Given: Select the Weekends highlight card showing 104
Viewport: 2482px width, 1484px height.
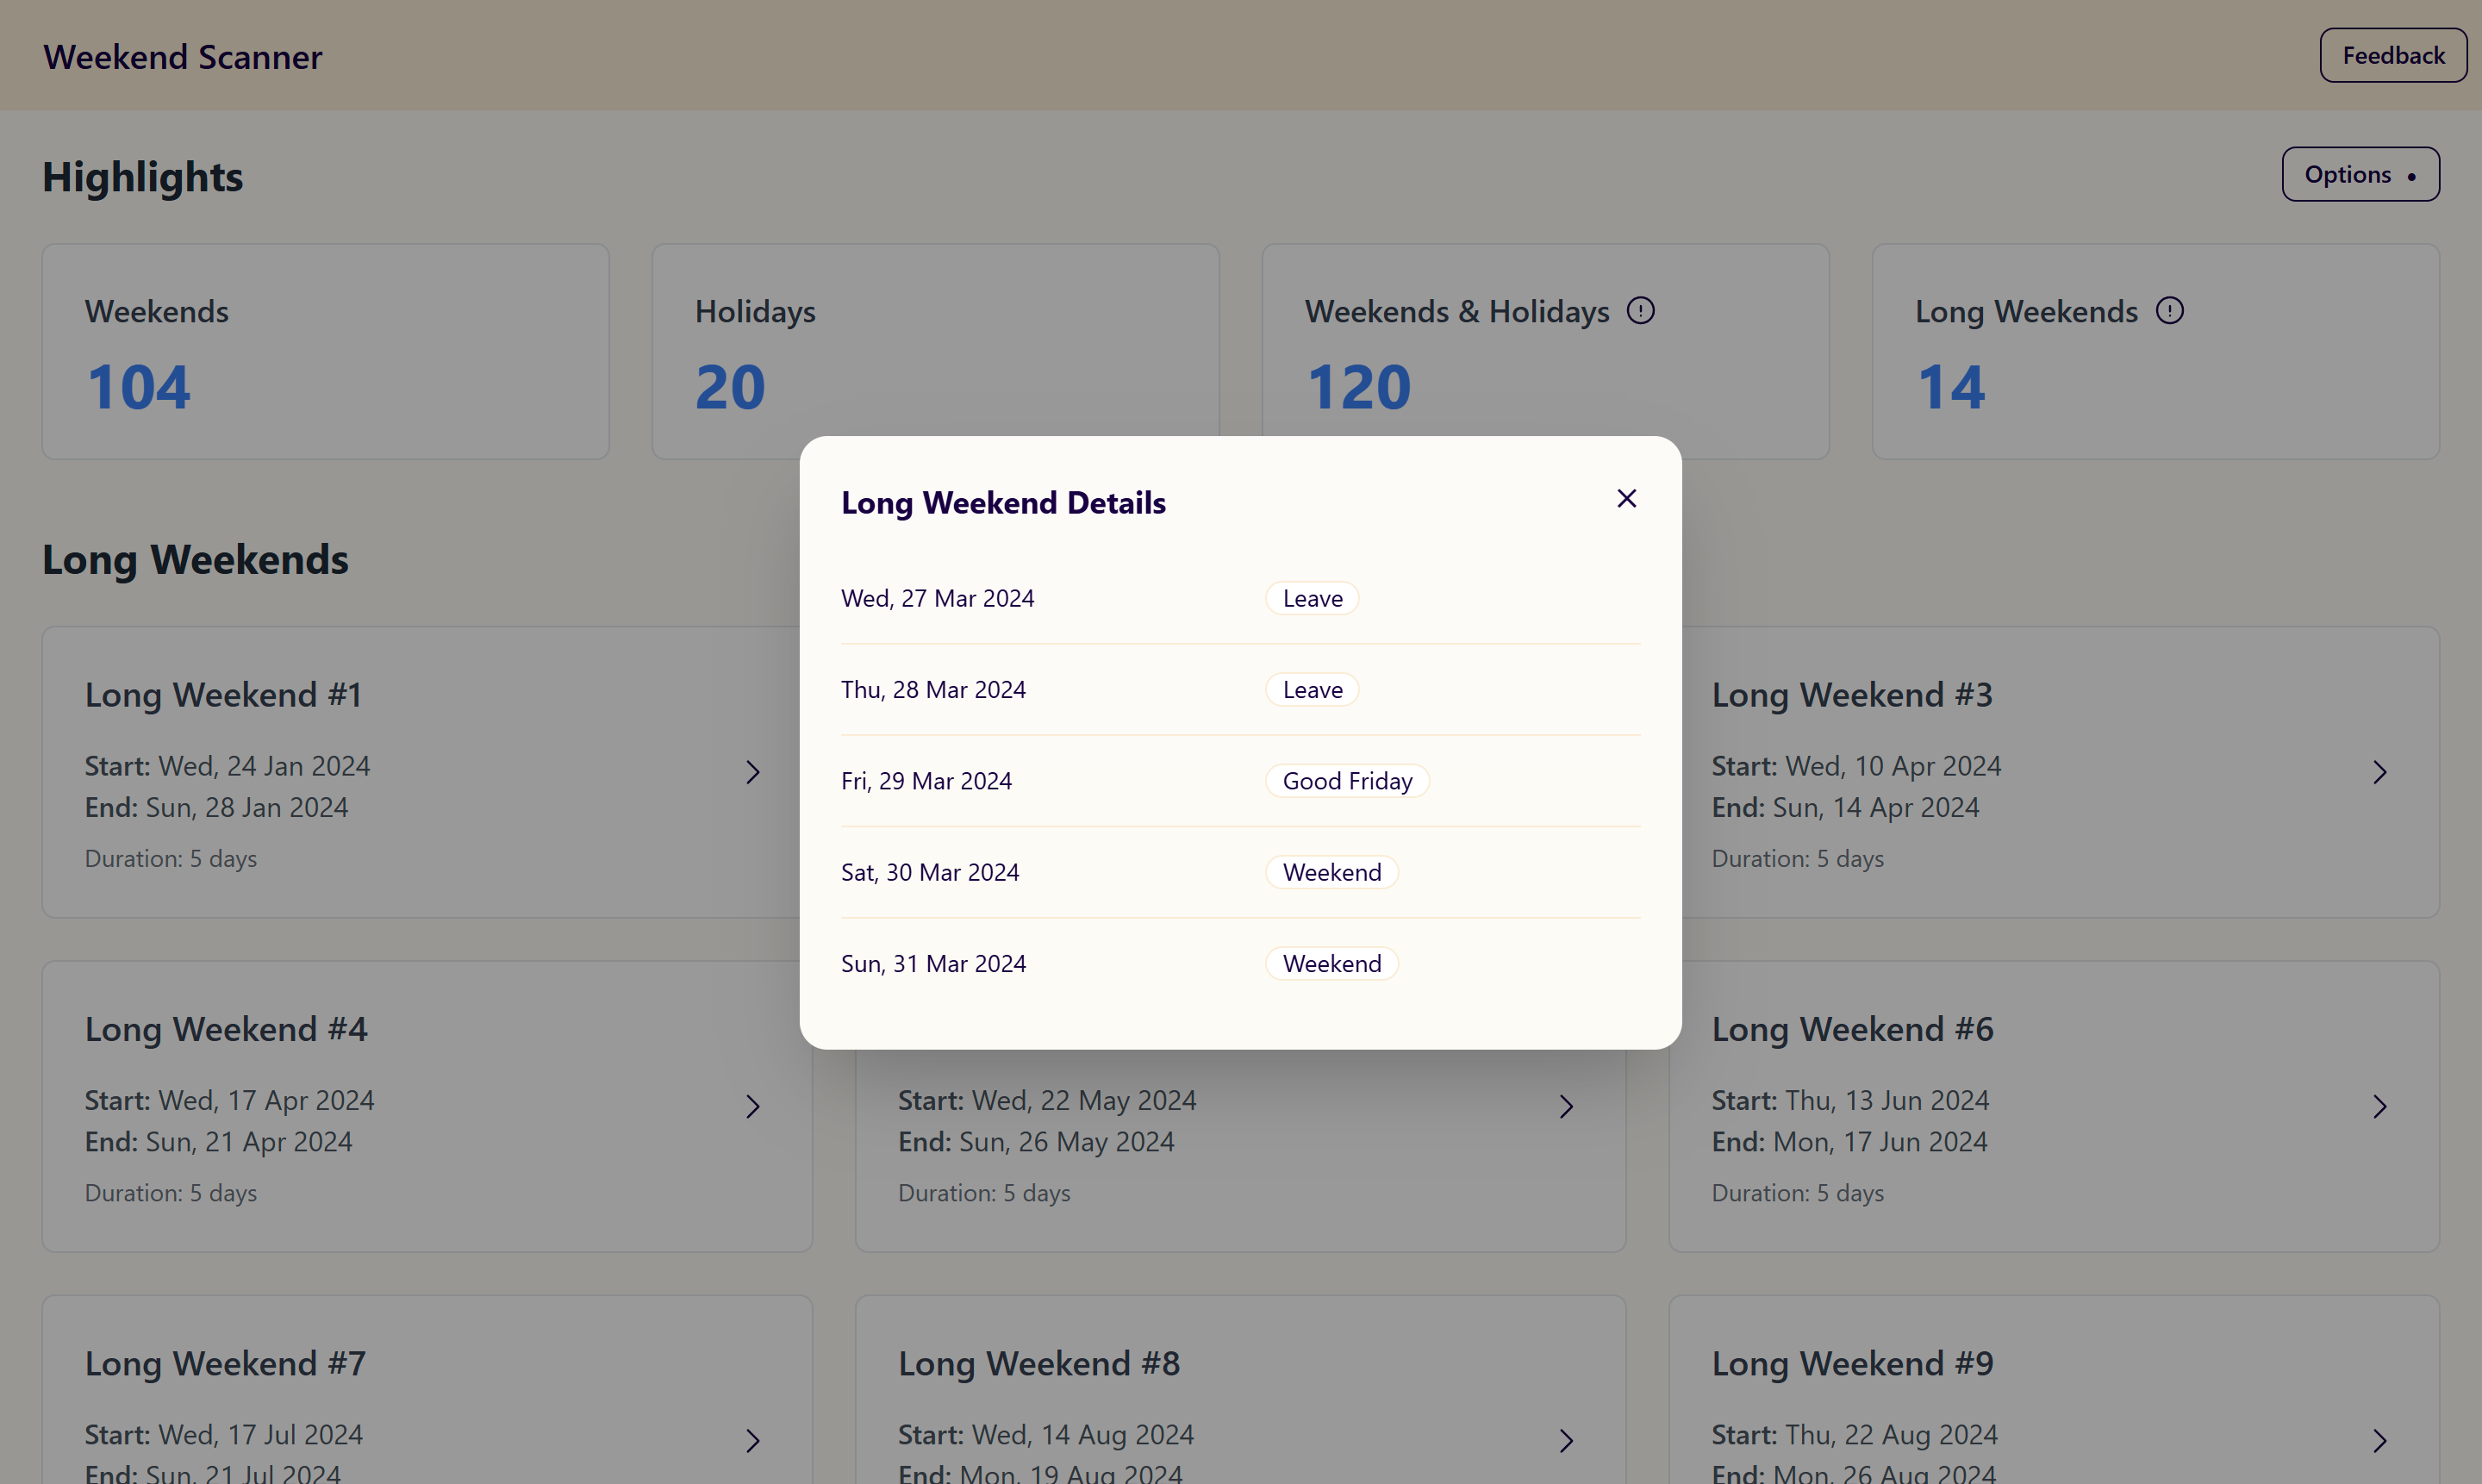Looking at the screenshot, I should (x=325, y=352).
